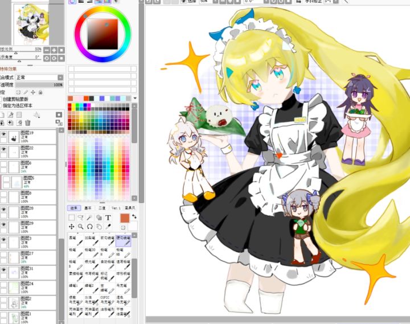
Task: Click the orange foreground color swatch
Action: click(125, 218)
